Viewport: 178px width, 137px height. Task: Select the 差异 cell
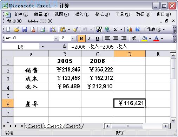[31, 103]
